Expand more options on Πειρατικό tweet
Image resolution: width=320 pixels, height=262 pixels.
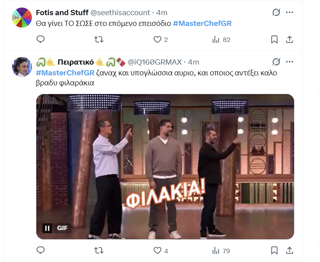[290, 62]
